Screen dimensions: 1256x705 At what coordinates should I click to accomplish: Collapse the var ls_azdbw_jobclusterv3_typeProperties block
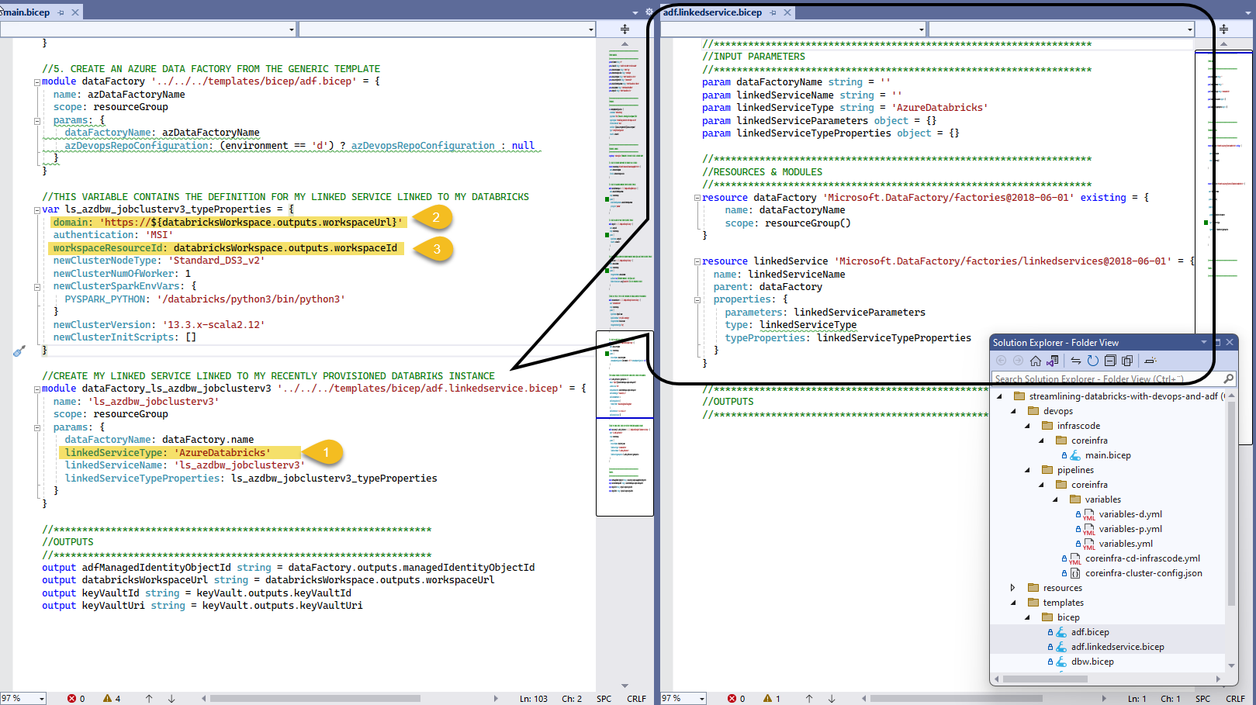click(36, 210)
